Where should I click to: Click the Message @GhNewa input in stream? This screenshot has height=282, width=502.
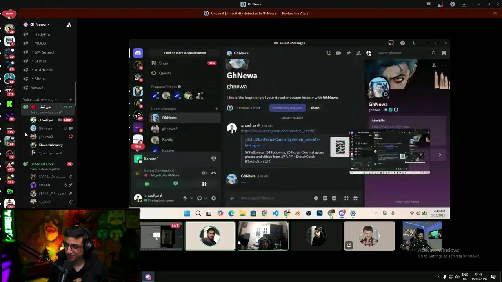pos(275,198)
